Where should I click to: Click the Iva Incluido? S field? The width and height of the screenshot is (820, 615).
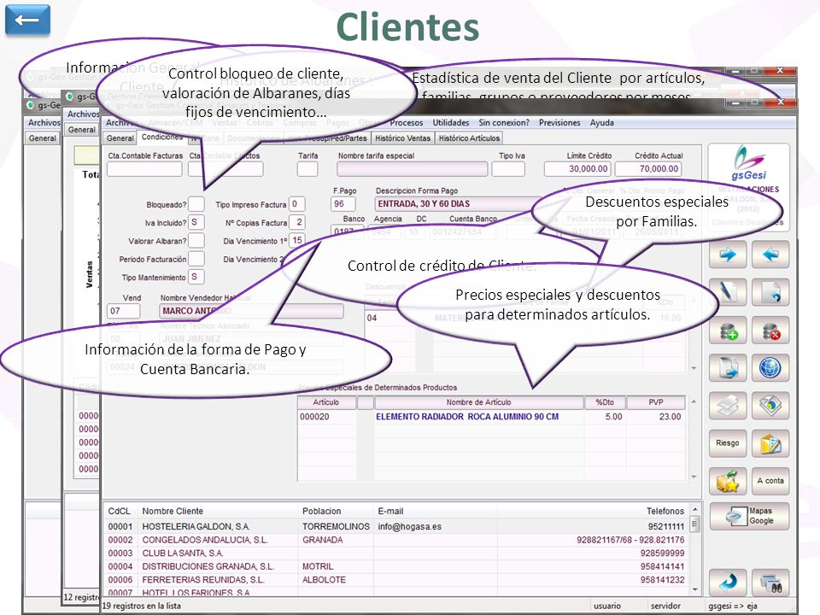pos(196,222)
